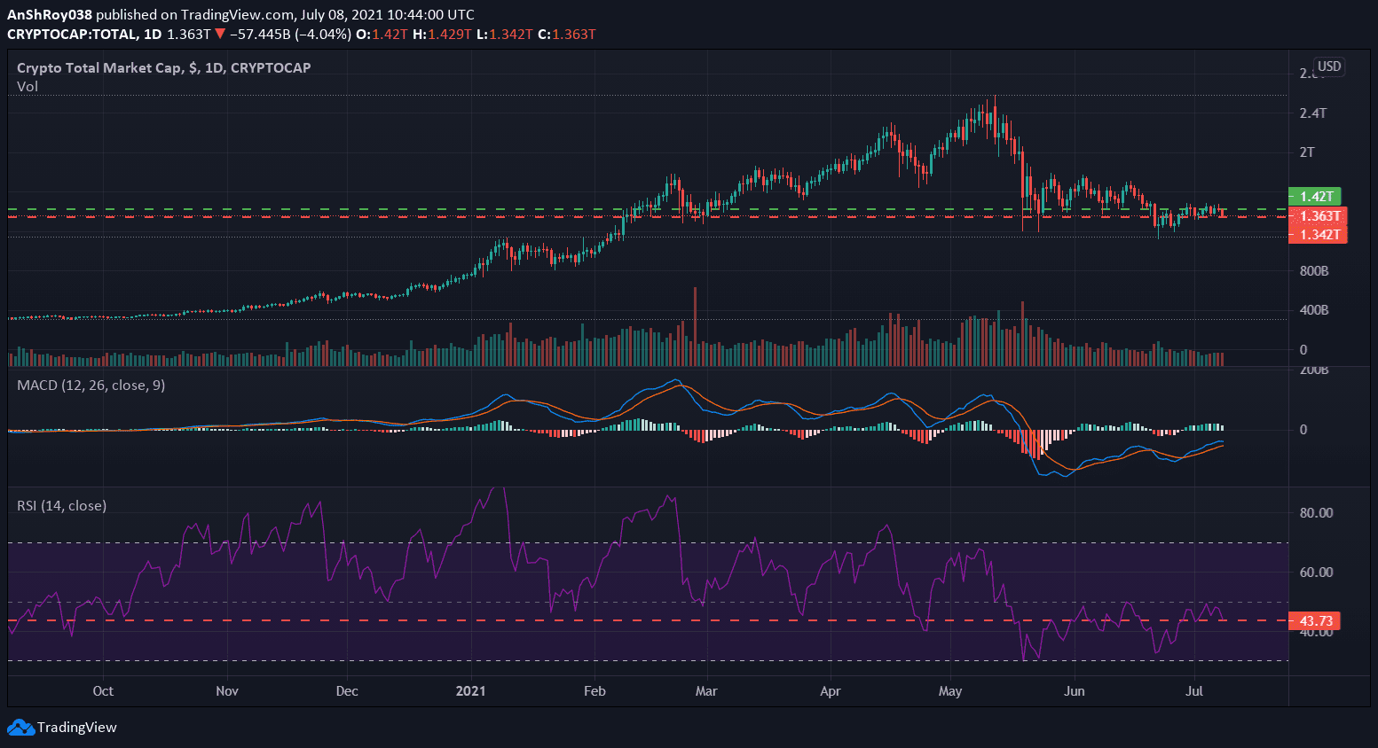The width and height of the screenshot is (1378, 748).
Task: Click the TradingView wordmark text
Action: coord(76,728)
